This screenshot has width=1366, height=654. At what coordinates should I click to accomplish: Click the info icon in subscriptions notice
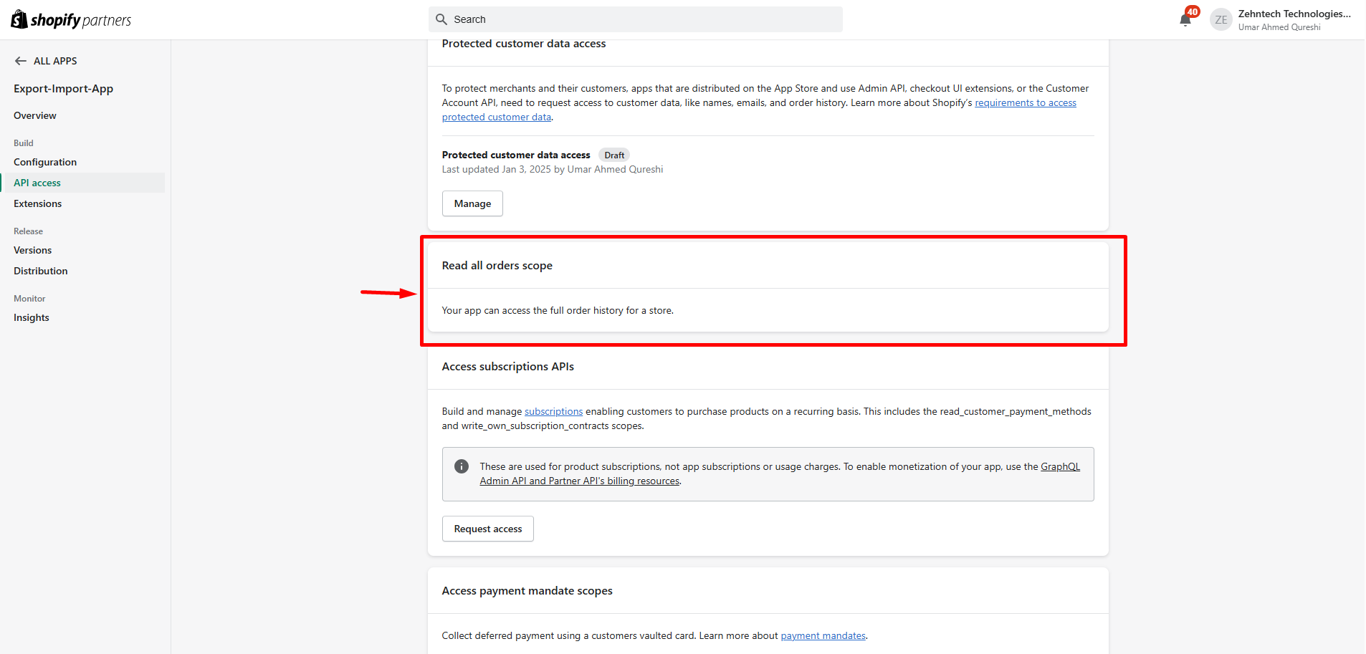(462, 466)
